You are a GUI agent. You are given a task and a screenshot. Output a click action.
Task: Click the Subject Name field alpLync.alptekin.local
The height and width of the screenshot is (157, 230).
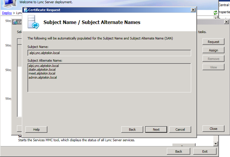[x=109, y=53]
